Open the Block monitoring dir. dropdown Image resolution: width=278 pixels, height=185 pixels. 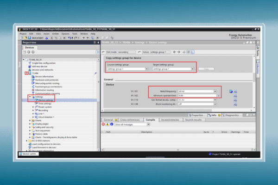click(x=215, y=105)
